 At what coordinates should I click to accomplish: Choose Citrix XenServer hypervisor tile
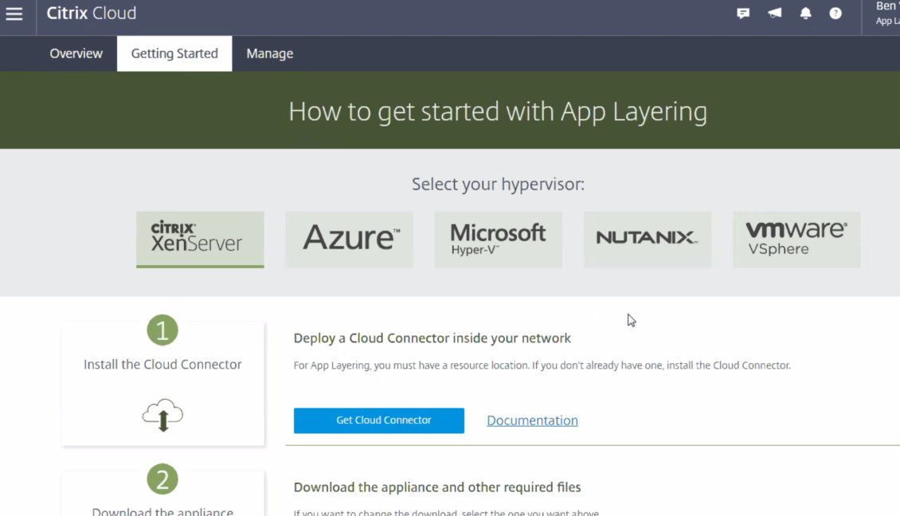200,239
